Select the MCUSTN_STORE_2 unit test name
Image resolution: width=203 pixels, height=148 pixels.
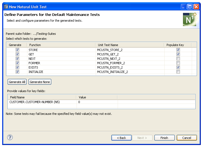coord(110,50)
